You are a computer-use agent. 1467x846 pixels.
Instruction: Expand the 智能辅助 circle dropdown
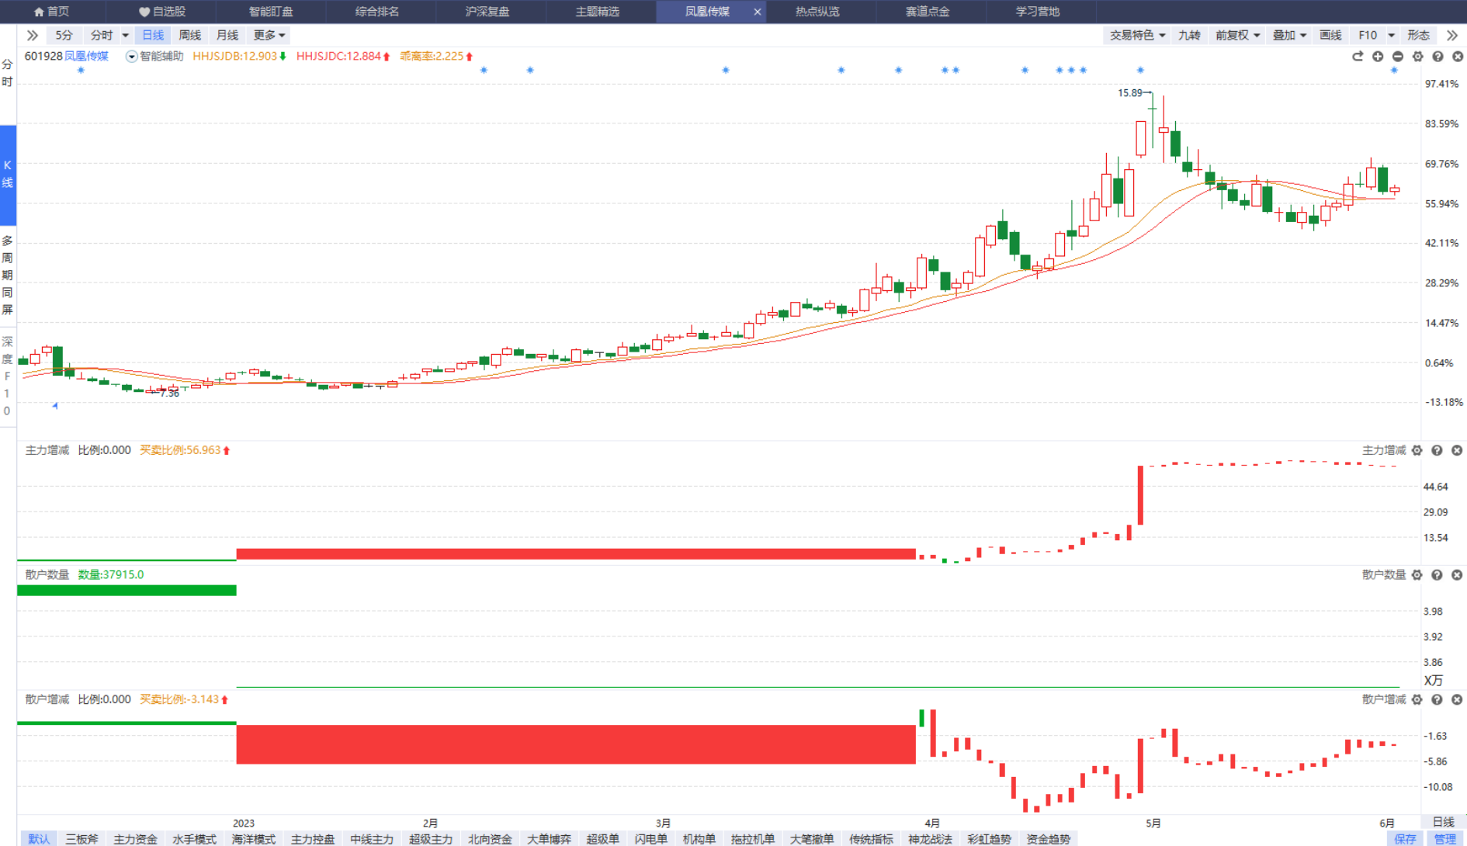click(131, 57)
